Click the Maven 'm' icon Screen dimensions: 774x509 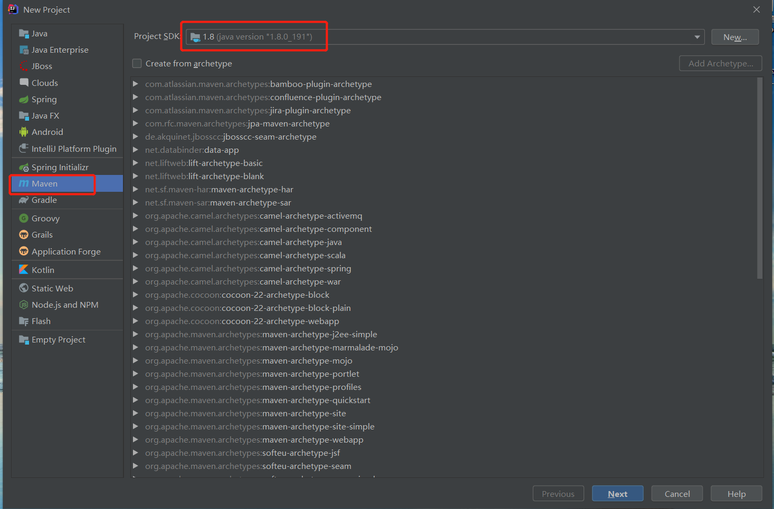tap(24, 183)
